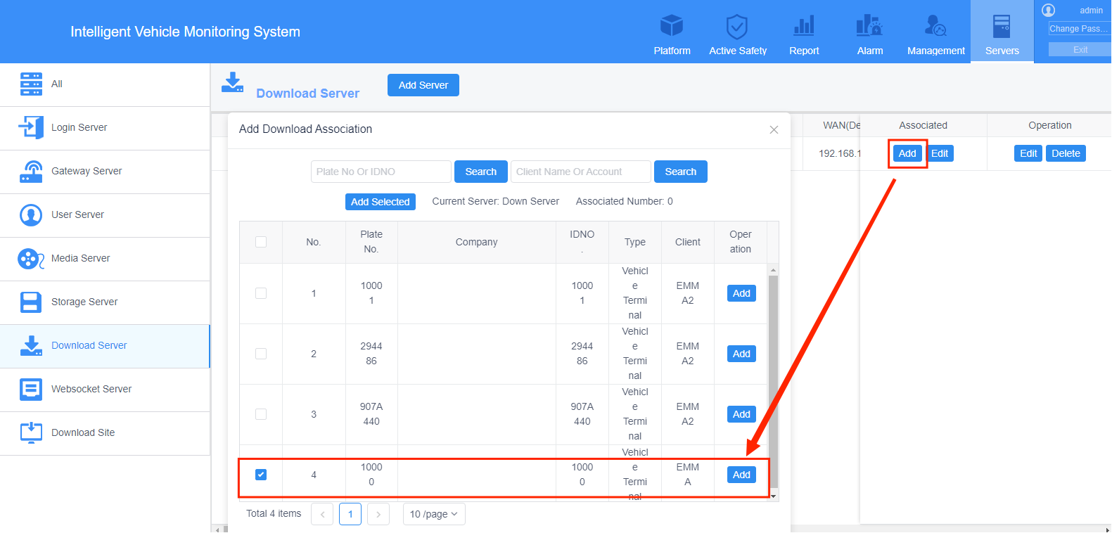Click the User Server sidebar icon

[31, 214]
